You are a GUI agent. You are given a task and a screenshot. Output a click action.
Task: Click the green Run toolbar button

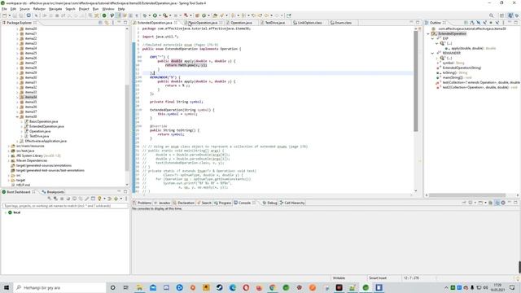[155, 15]
